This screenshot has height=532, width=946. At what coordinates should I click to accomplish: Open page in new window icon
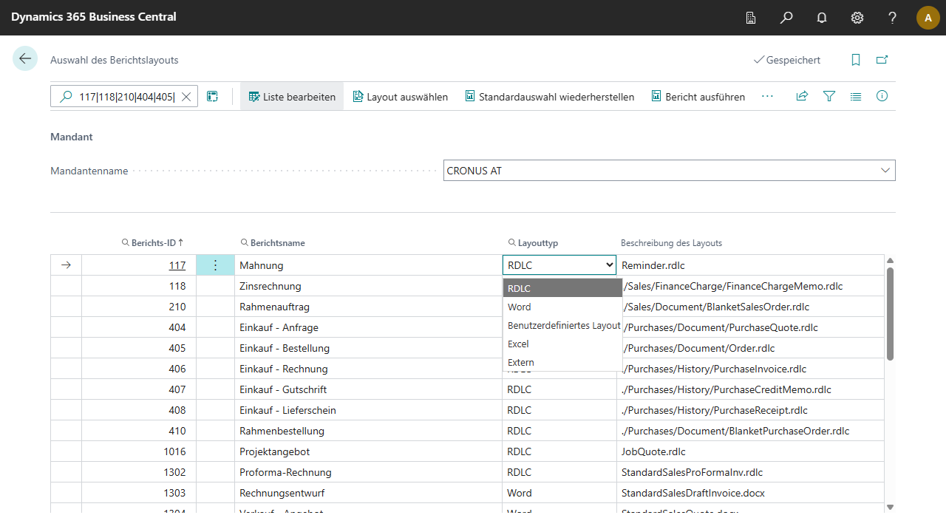882,60
